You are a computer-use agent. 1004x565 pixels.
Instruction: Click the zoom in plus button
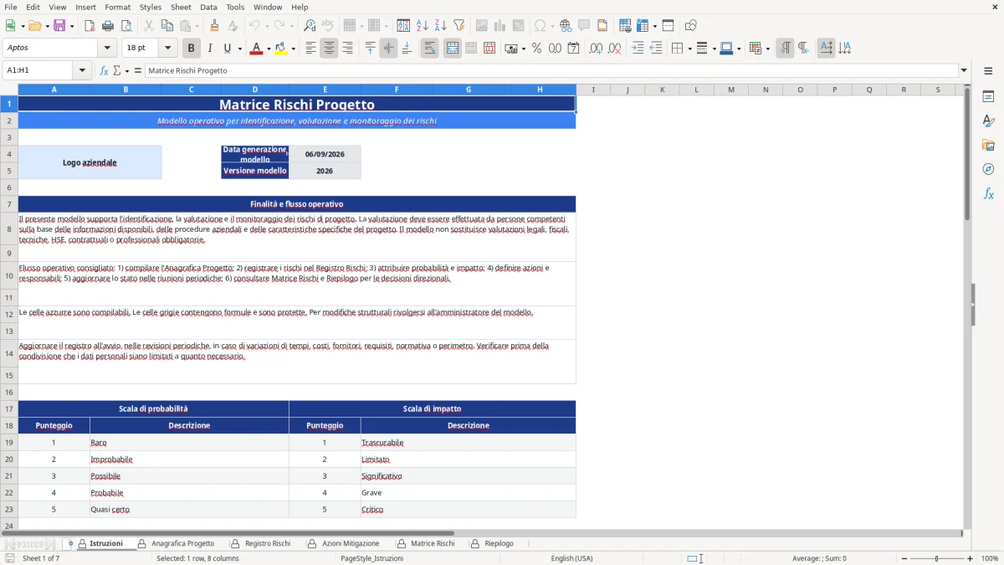click(x=971, y=558)
